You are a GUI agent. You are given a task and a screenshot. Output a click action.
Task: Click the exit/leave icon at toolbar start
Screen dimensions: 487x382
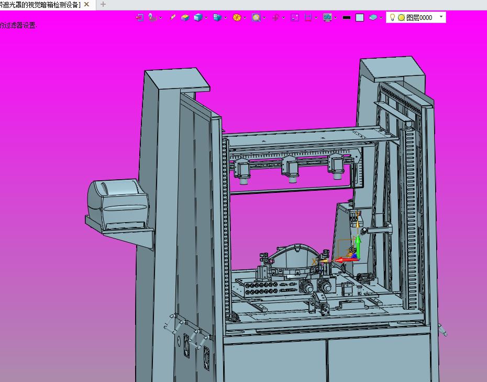point(139,18)
